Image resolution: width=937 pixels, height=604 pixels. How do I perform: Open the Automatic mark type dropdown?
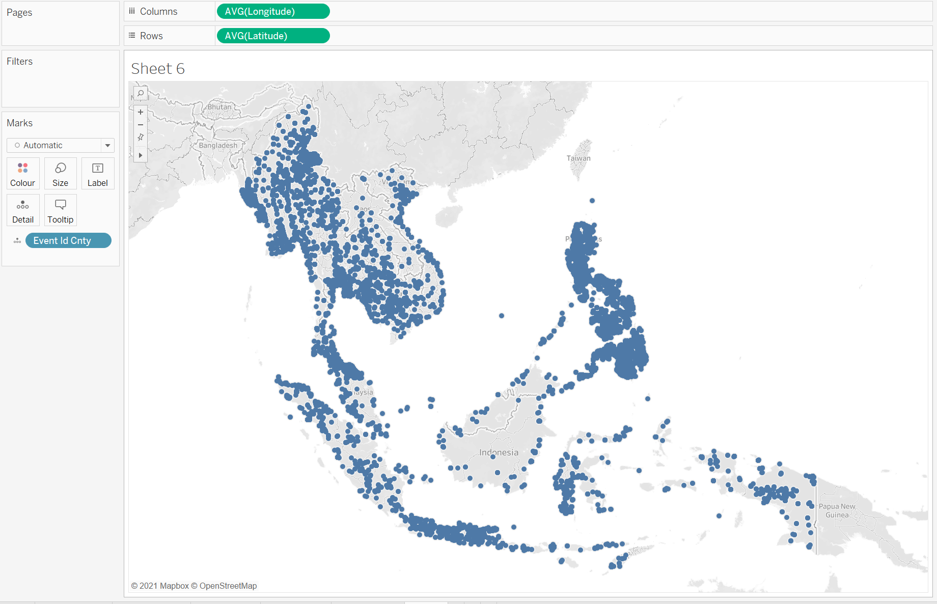click(x=54, y=146)
